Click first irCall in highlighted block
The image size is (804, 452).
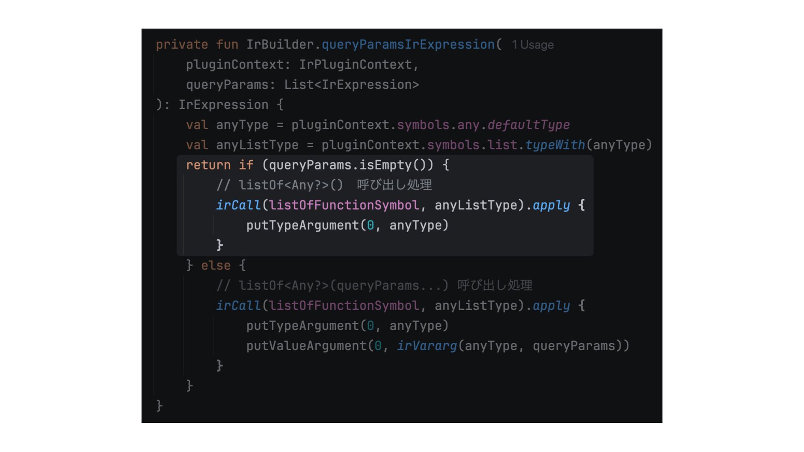[x=238, y=205]
